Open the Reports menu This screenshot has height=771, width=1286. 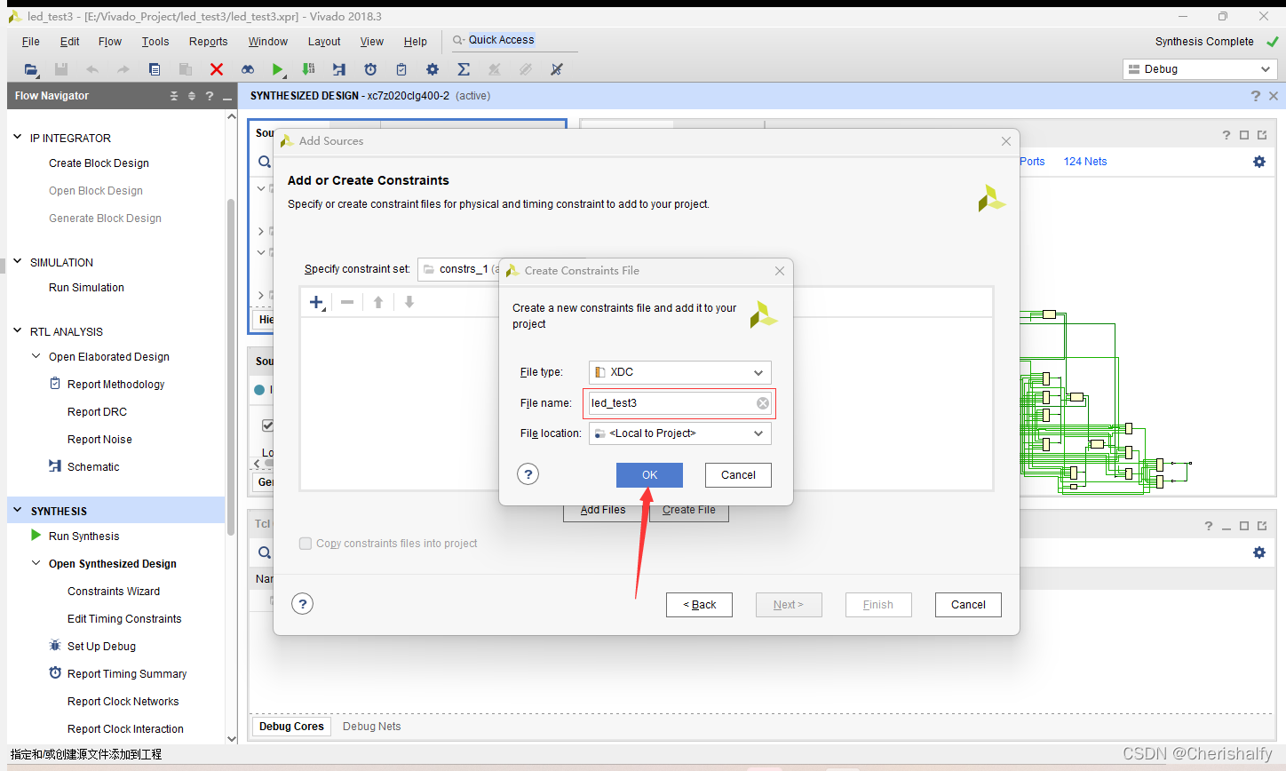208,42
